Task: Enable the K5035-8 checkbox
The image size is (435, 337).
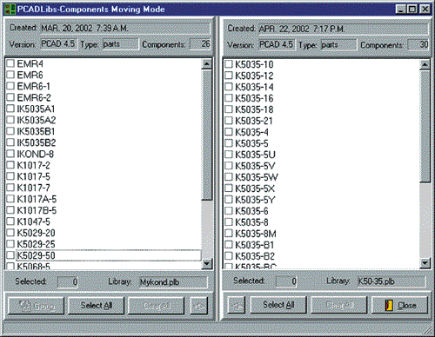Action: pos(229,222)
